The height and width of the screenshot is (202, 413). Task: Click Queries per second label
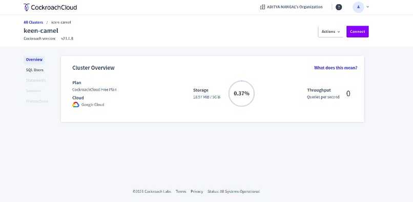pos(323,97)
